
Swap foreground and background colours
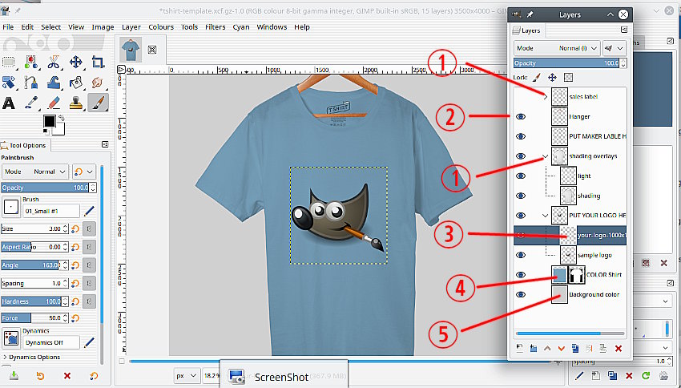tap(61, 118)
